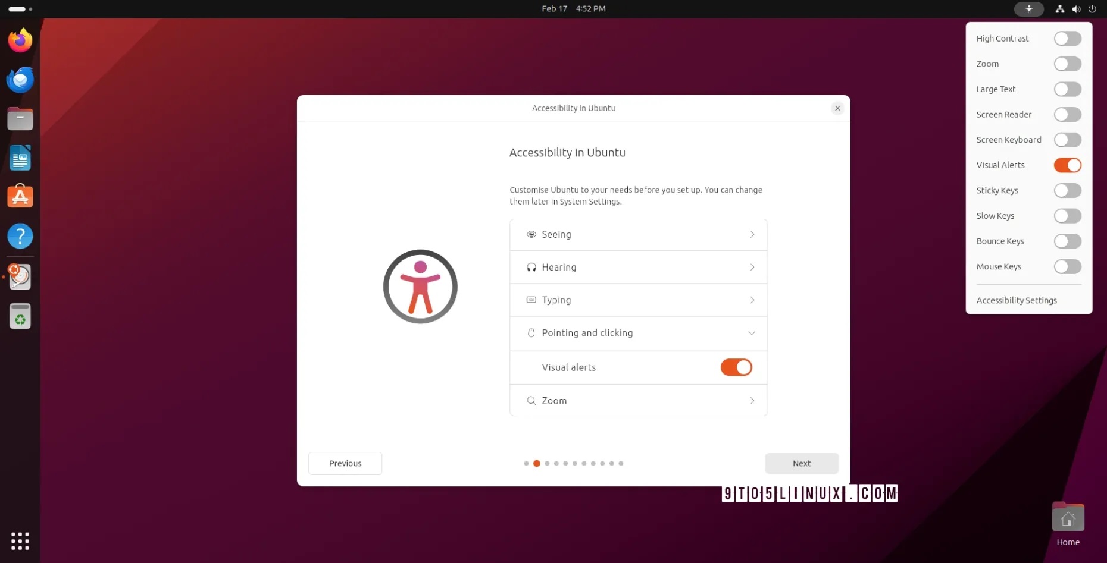
Task: Enable the Sticky Keys switch
Action: pyautogui.click(x=1068, y=191)
